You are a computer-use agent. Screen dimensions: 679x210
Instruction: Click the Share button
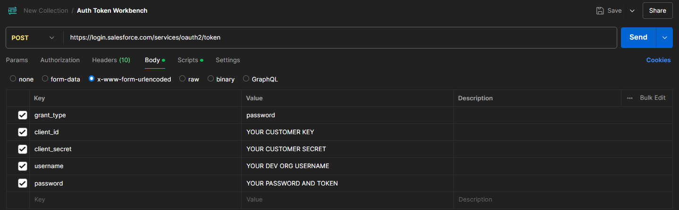click(x=657, y=10)
